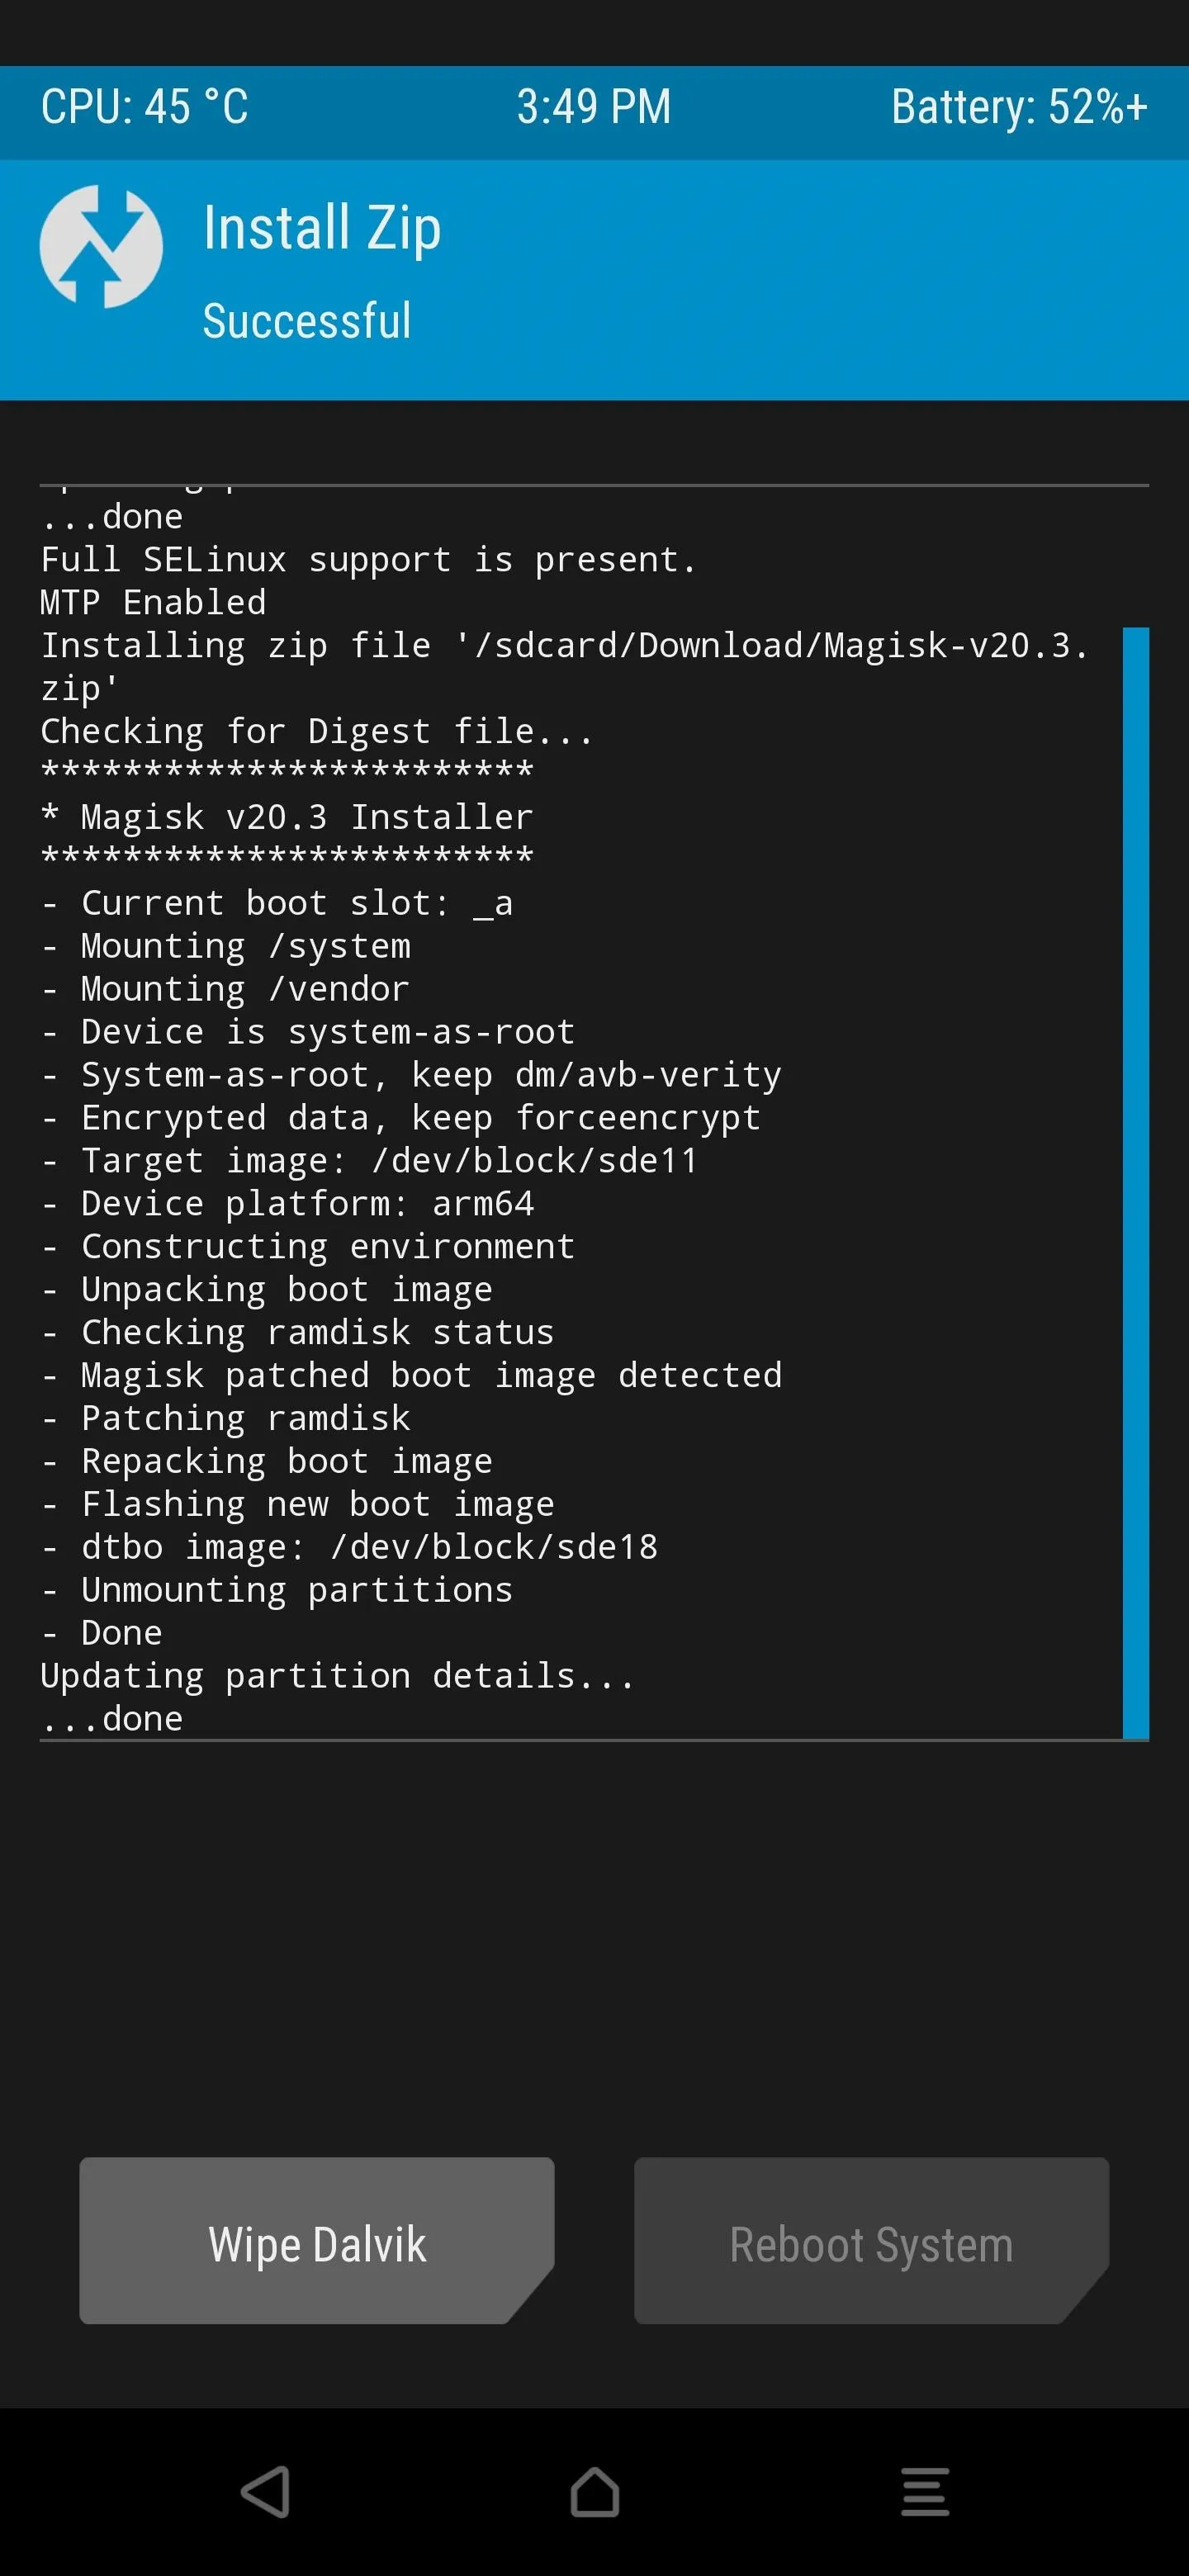Tap the back navigation triangle icon
The image size is (1189, 2576).
(265, 2491)
